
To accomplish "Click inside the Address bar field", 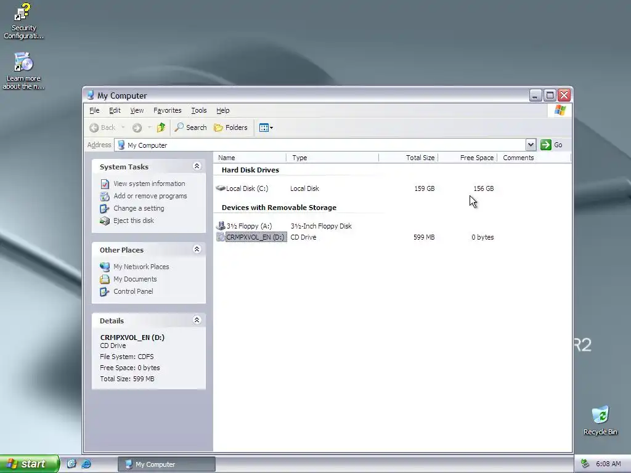I will click(320, 145).
